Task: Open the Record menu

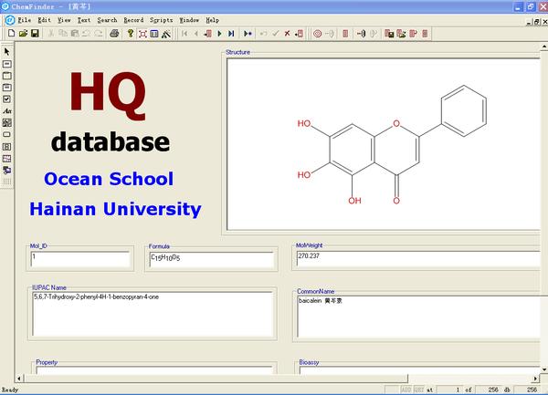Action: tap(133, 20)
